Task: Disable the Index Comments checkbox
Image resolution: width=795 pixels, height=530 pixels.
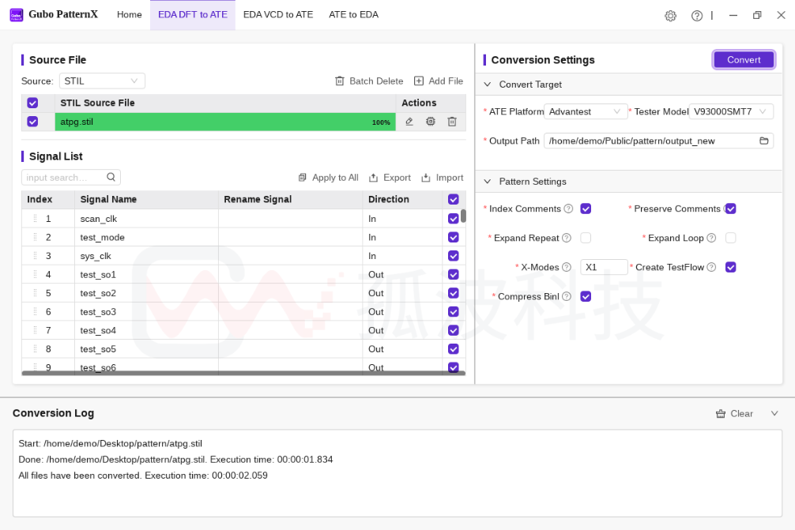Action: click(x=586, y=209)
